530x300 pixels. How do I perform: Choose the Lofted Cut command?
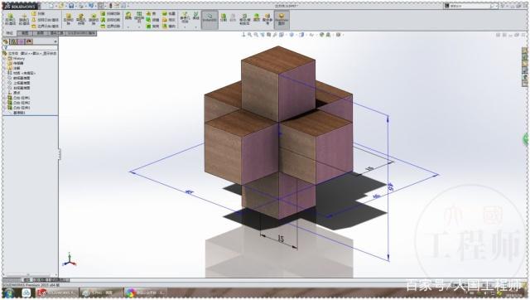[x=110, y=20]
